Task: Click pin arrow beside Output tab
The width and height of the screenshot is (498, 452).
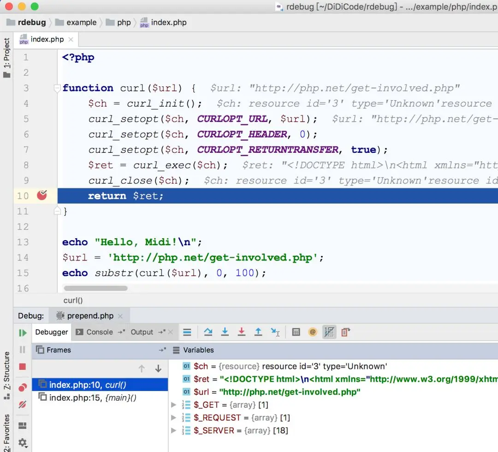Action: coord(162,332)
